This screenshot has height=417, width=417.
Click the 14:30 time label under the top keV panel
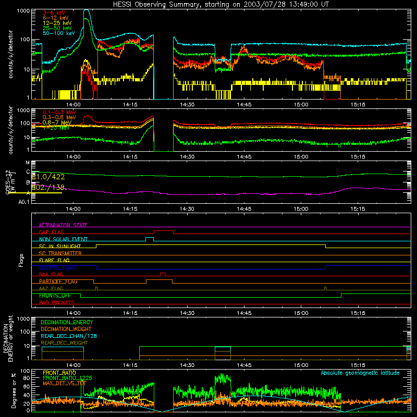[x=187, y=105]
